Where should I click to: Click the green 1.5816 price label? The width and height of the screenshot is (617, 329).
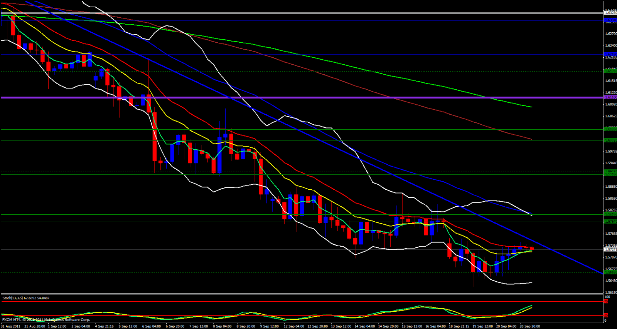pyautogui.click(x=610, y=214)
